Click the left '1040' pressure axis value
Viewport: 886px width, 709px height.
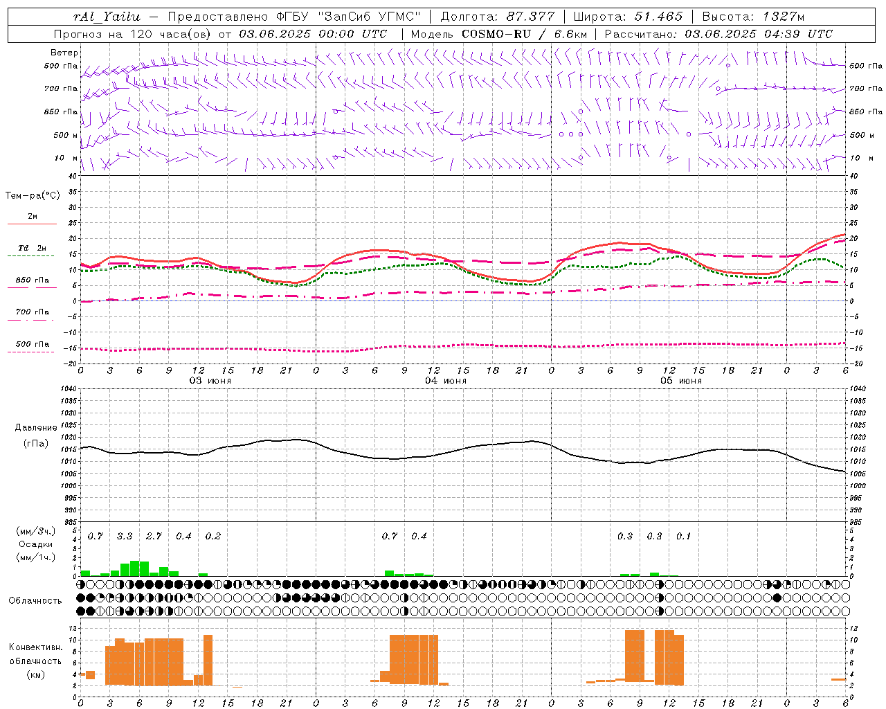(x=67, y=389)
